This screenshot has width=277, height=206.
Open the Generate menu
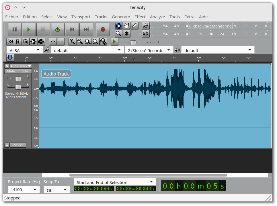tap(121, 17)
